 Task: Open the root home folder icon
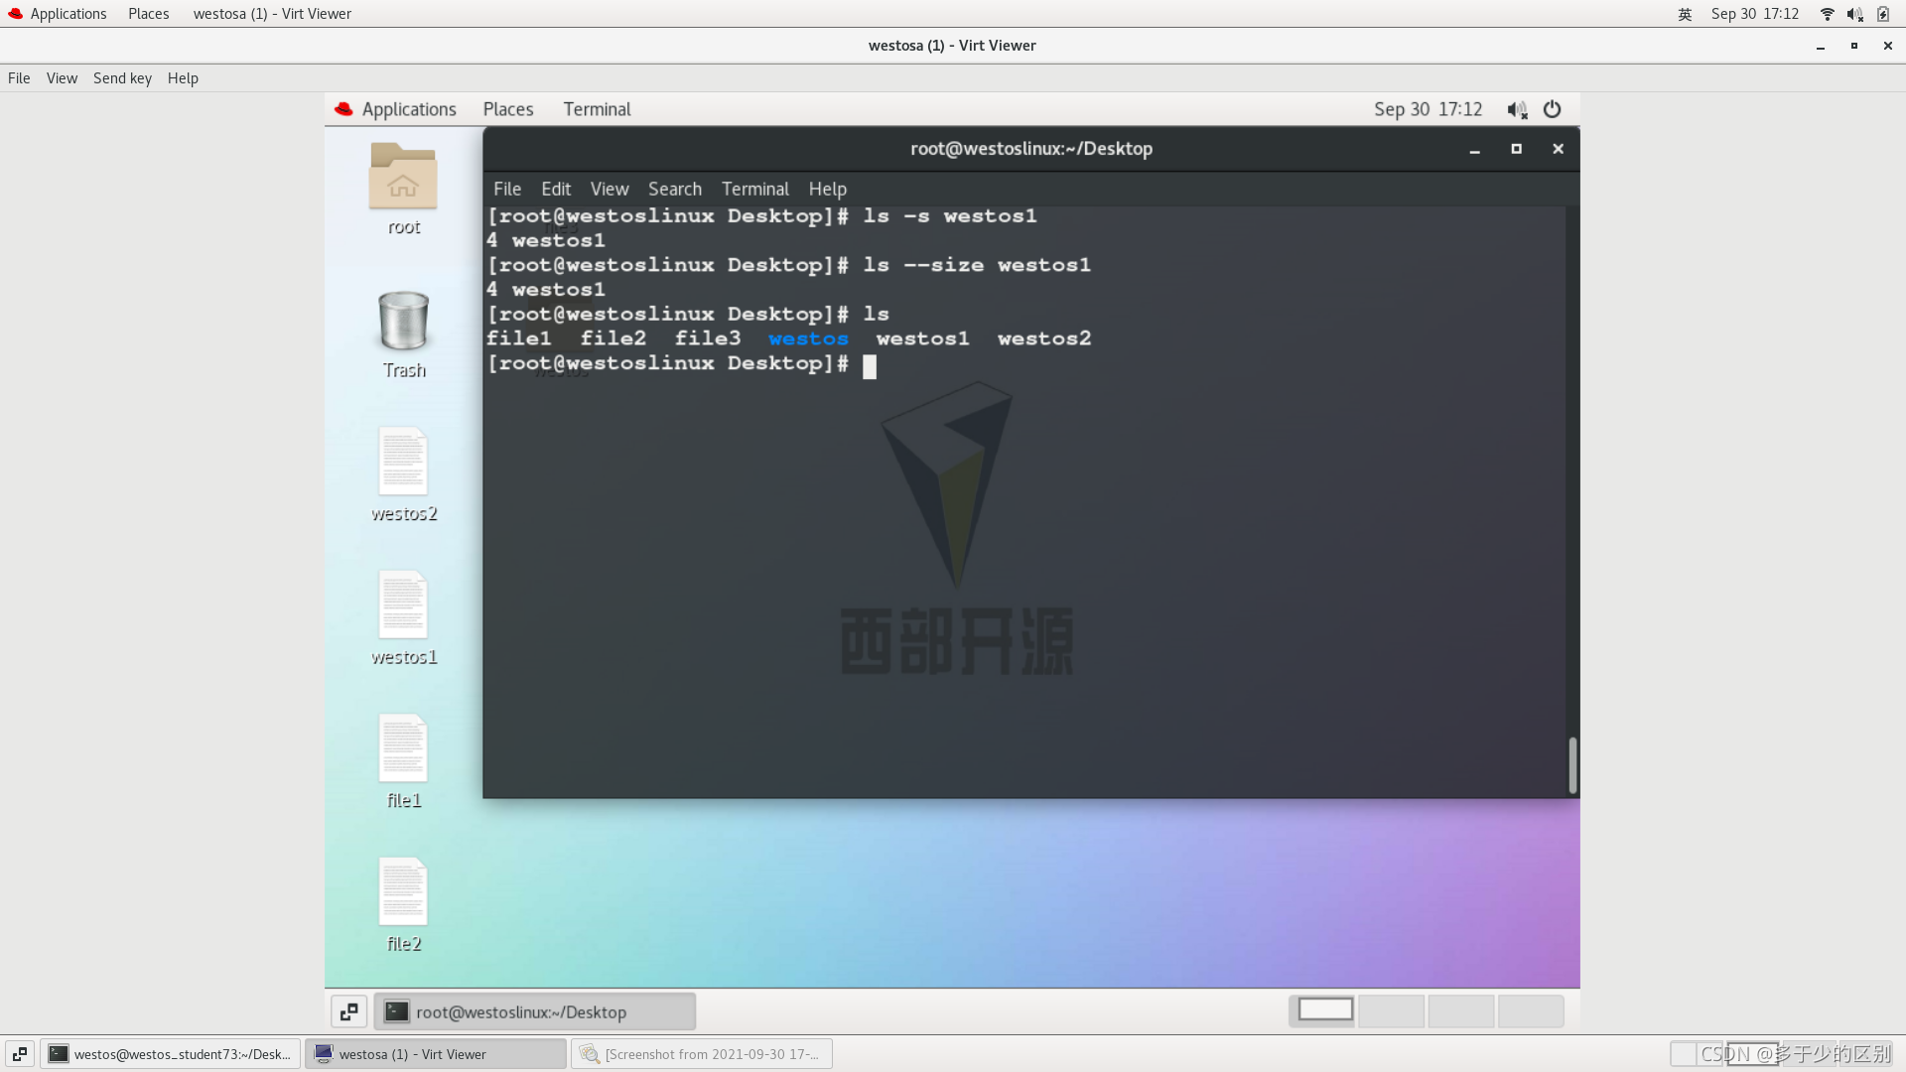(403, 179)
